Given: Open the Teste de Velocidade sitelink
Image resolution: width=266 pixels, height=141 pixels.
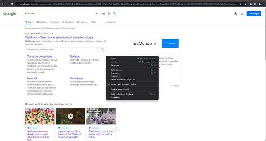Looking at the screenshot, I should pos(40,56).
